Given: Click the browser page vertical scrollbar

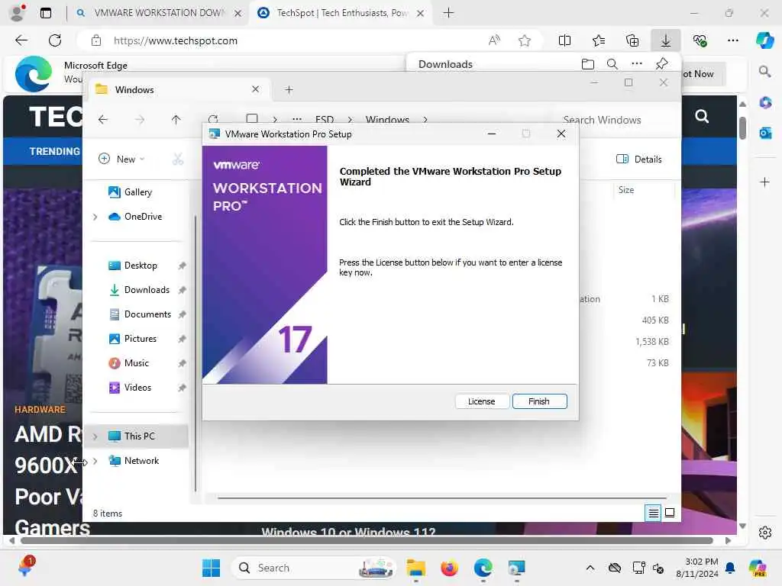Looking at the screenshot, I should point(742,128).
